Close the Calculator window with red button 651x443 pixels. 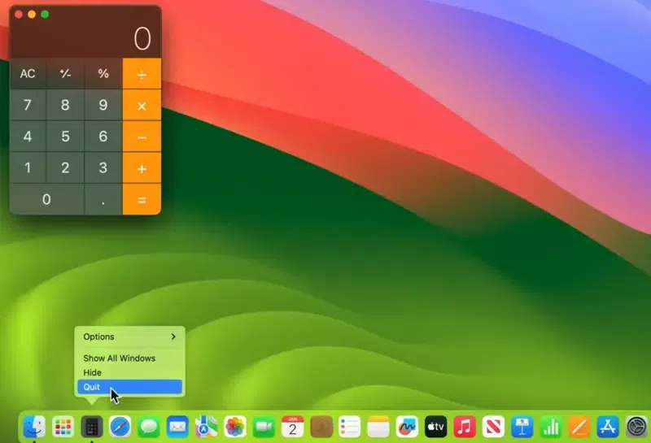pos(19,15)
